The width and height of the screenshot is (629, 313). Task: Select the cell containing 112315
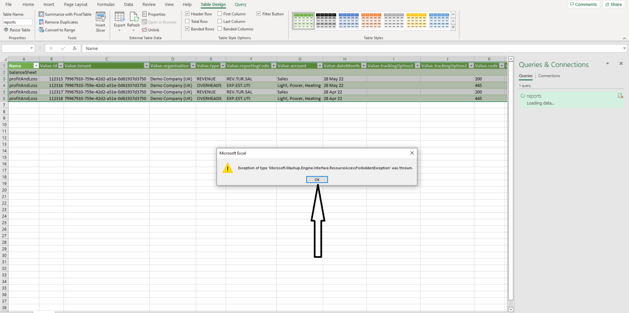[x=51, y=79]
